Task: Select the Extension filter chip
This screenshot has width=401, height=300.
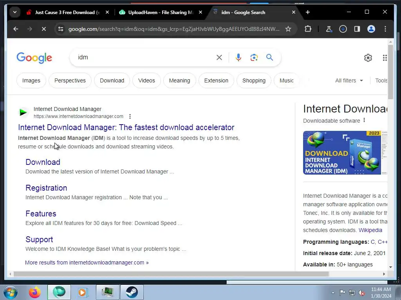Action: tap(216, 80)
